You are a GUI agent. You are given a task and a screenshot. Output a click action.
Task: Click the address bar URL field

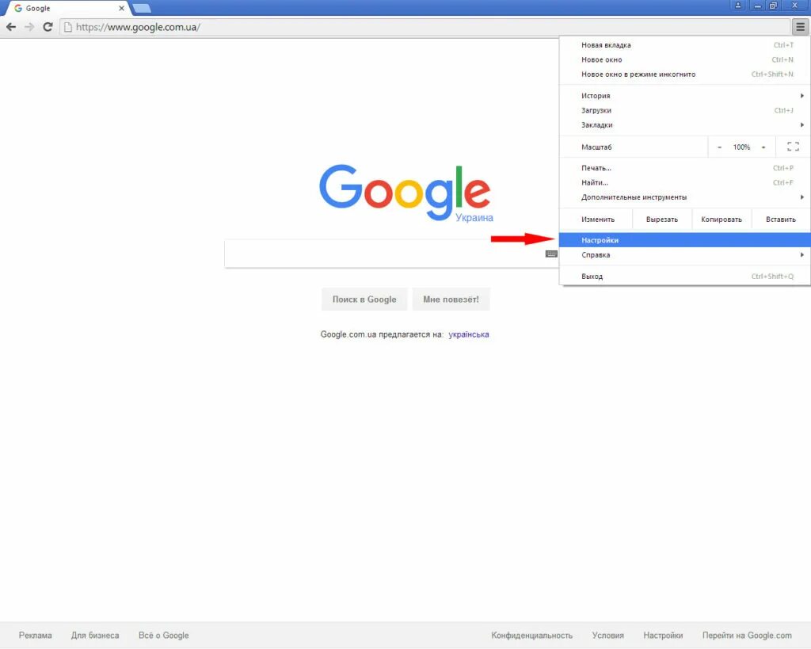(425, 27)
